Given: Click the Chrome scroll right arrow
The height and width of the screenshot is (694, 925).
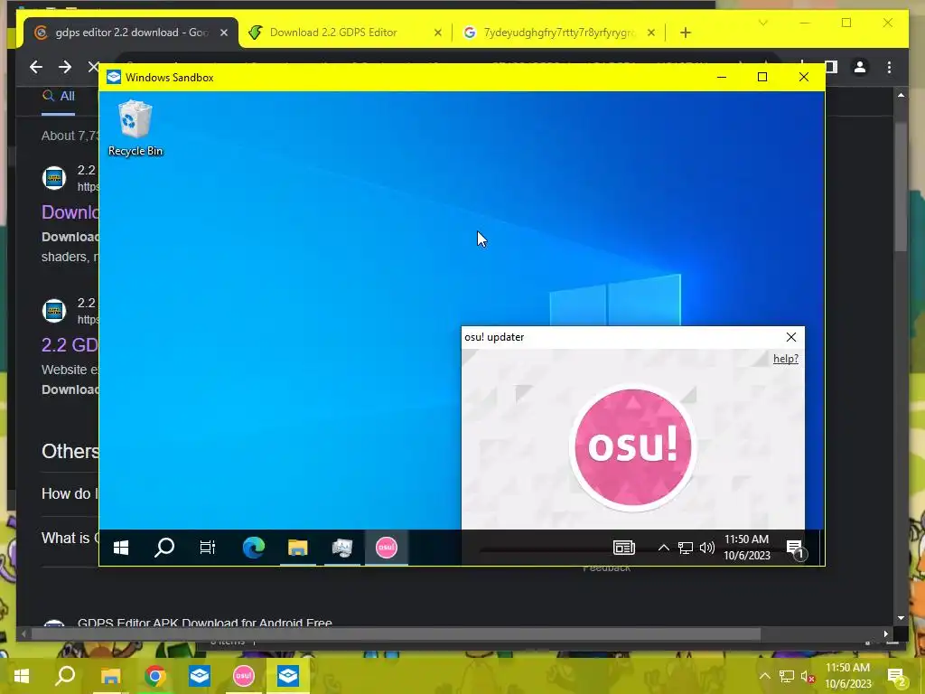Looking at the screenshot, I should (x=885, y=633).
